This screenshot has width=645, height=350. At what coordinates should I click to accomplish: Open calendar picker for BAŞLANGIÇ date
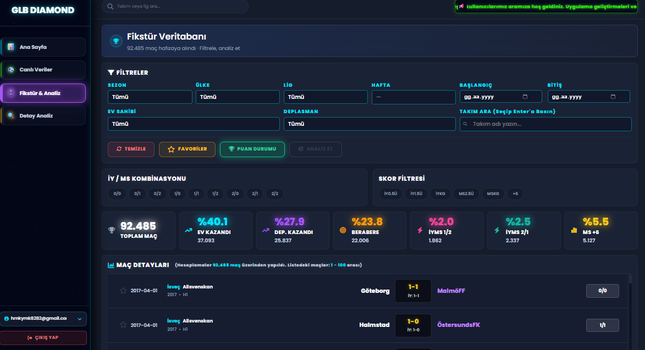[x=525, y=97]
